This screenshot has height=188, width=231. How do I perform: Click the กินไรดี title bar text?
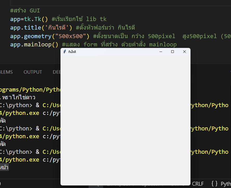click(72, 52)
